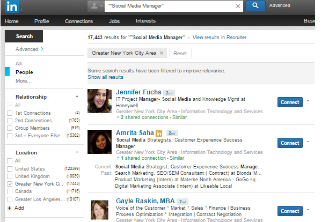Open Gayle Raskin, MBA profile link
The image size is (336, 222).
coord(145,201)
